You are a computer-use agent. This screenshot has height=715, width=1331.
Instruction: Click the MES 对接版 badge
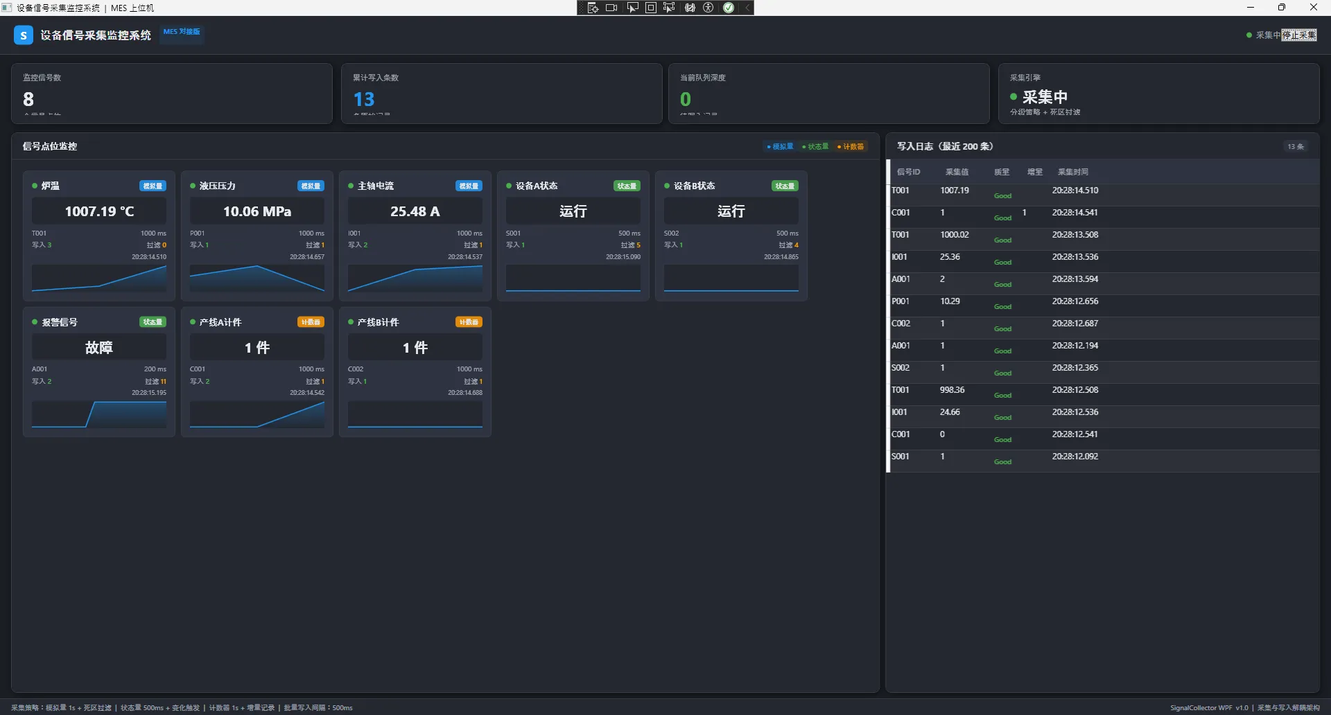(x=182, y=32)
